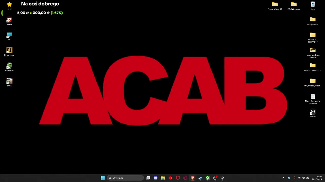The image size is (325, 182).
Task: Open Steam from the taskbar
Action: click(x=200, y=178)
